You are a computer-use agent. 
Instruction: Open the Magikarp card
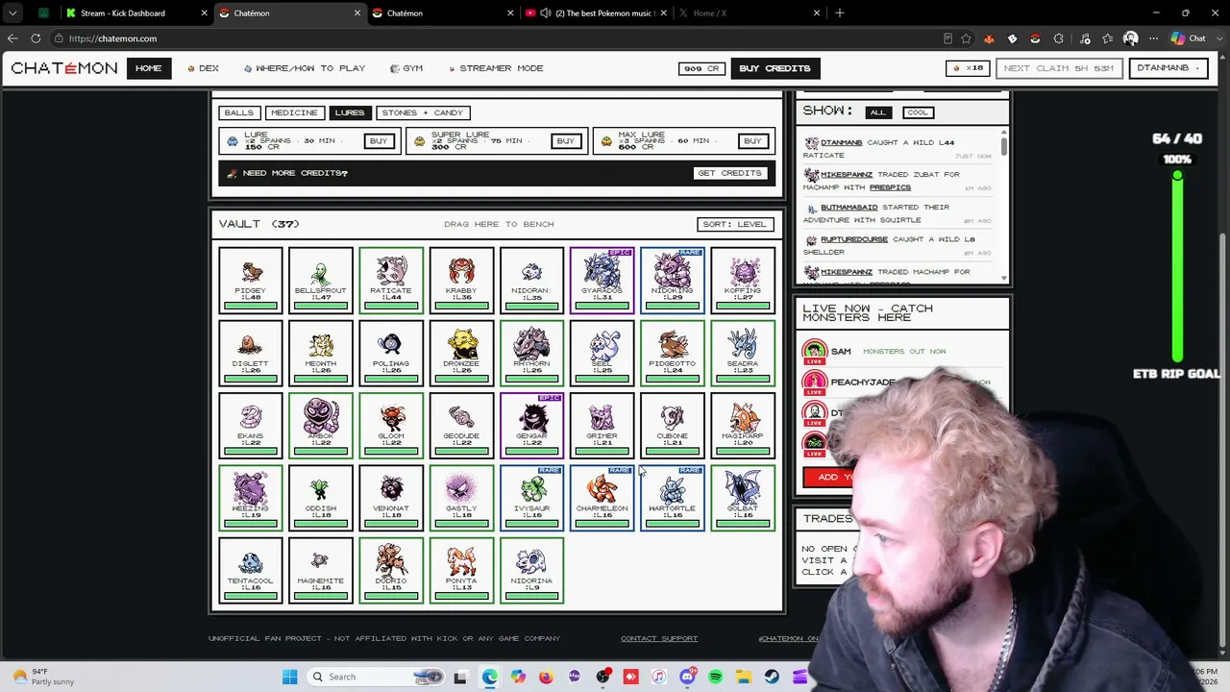click(743, 426)
